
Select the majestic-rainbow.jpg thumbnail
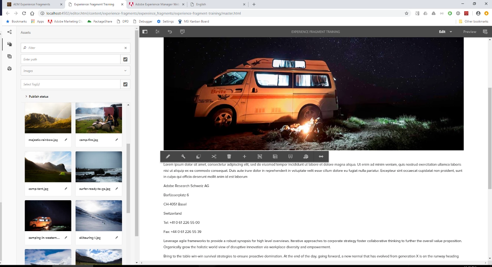point(48,118)
